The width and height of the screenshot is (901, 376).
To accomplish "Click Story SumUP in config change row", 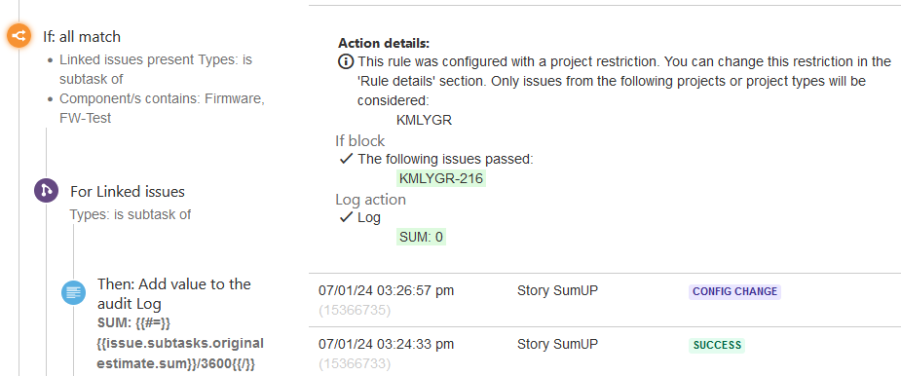I will [557, 291].
